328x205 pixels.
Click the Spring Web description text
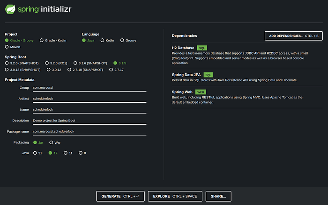point(237,100)
